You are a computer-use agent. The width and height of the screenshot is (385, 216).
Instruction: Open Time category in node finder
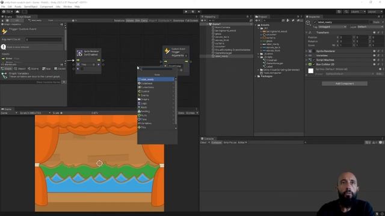(156, 119)
